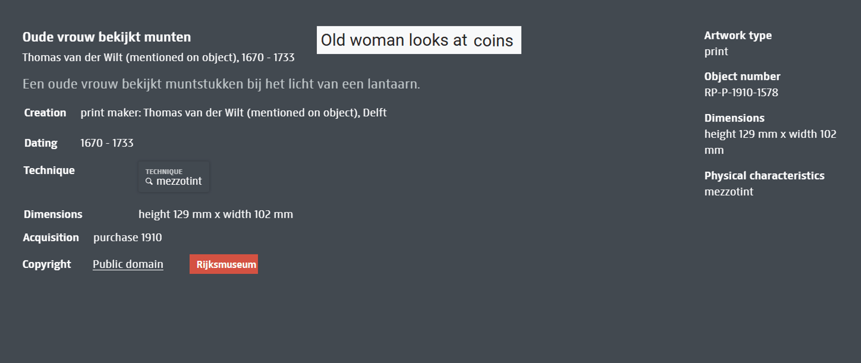
Task: Click the Creation label
Action: click(x=45, y=113)
